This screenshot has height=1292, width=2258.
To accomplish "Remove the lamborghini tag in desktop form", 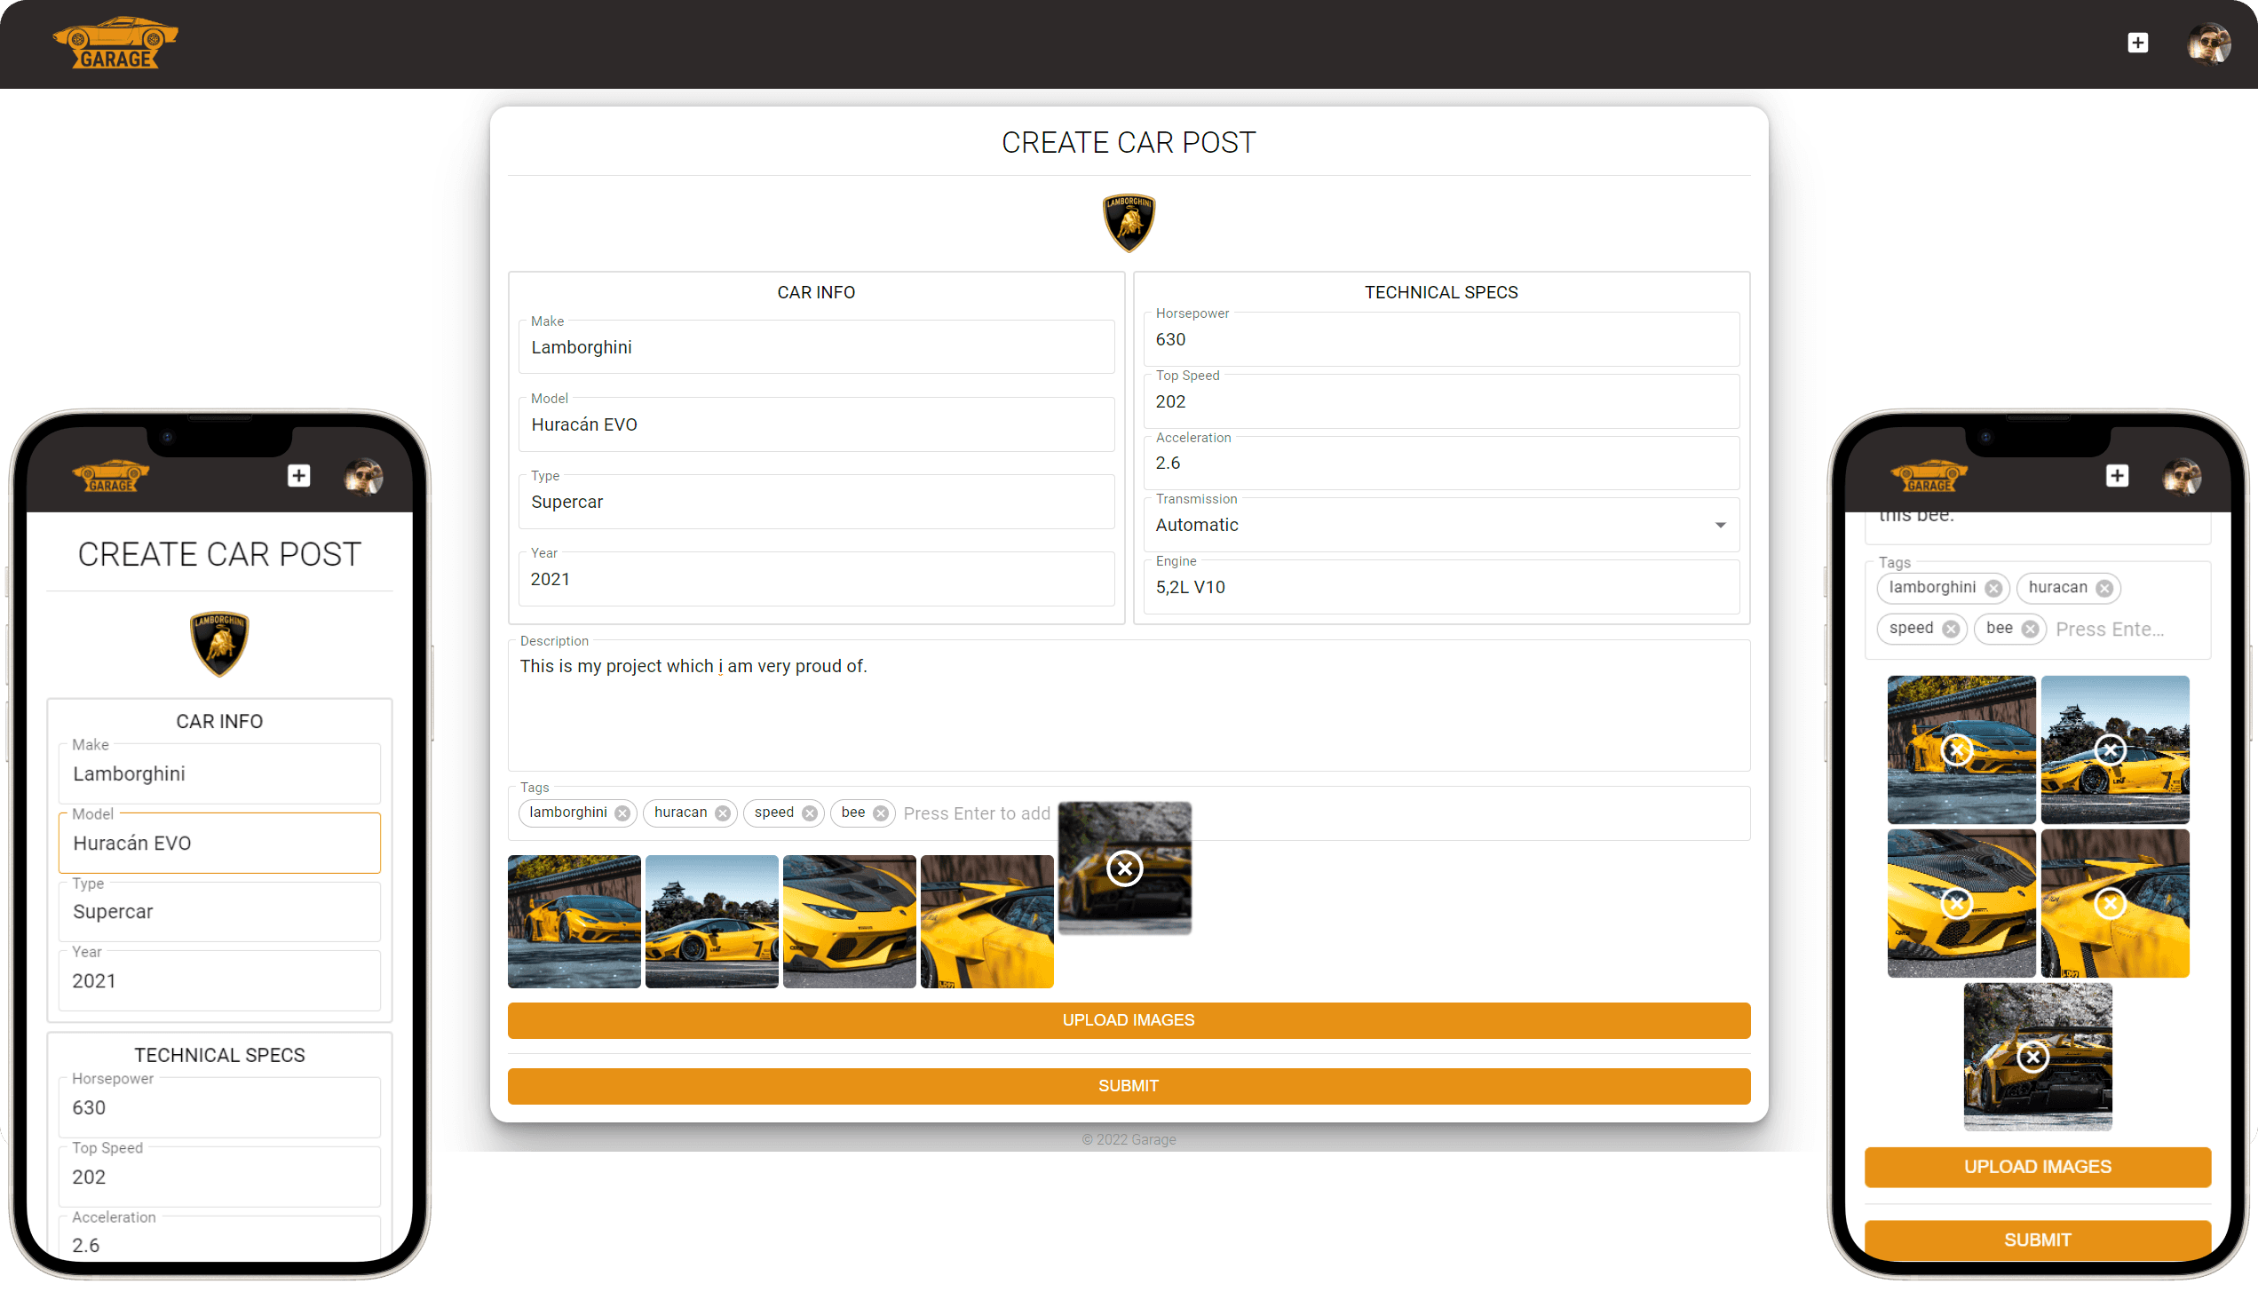I will (622, 813).
